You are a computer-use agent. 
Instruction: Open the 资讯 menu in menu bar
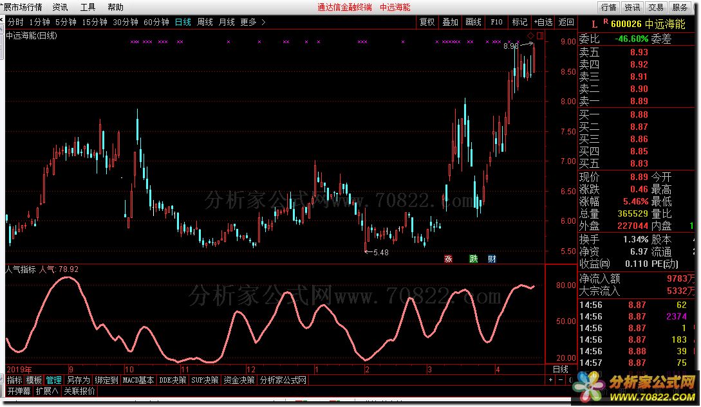(60, 7)
